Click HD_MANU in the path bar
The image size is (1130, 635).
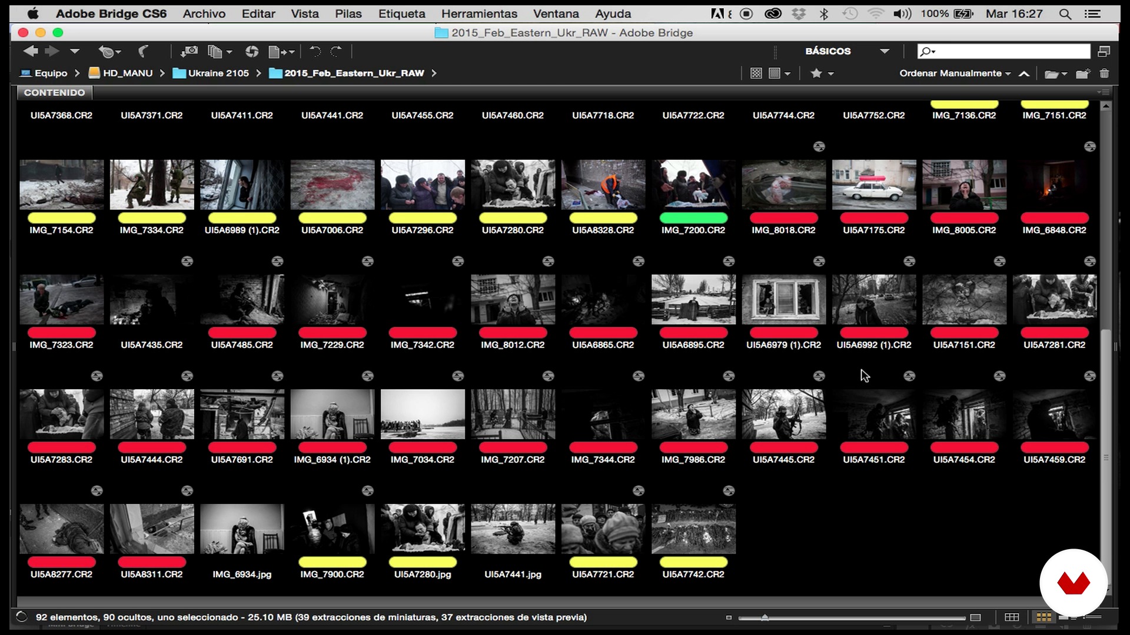click(x=121, y=73)
